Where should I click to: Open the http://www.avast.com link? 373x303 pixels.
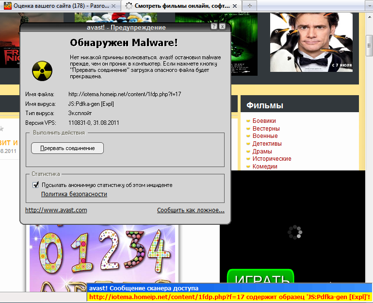point(56,210)
